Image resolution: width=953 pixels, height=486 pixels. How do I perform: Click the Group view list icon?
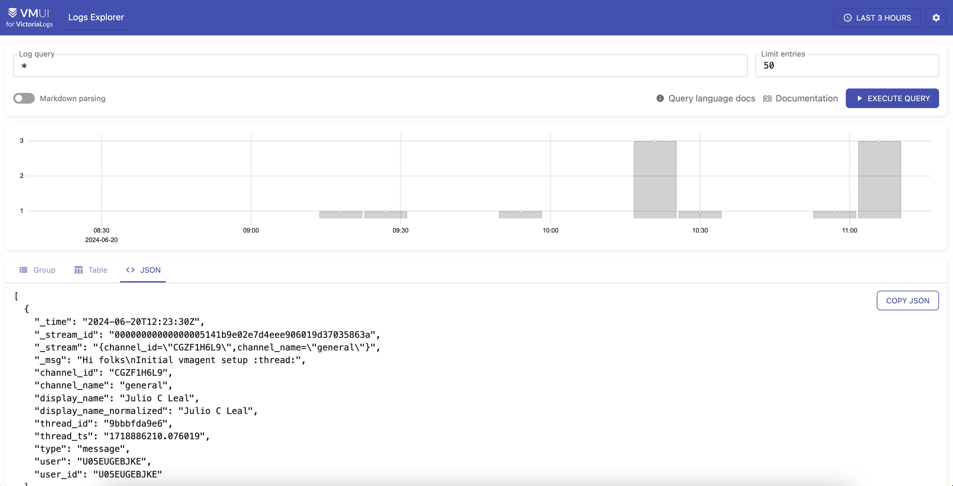coord(23,270)
